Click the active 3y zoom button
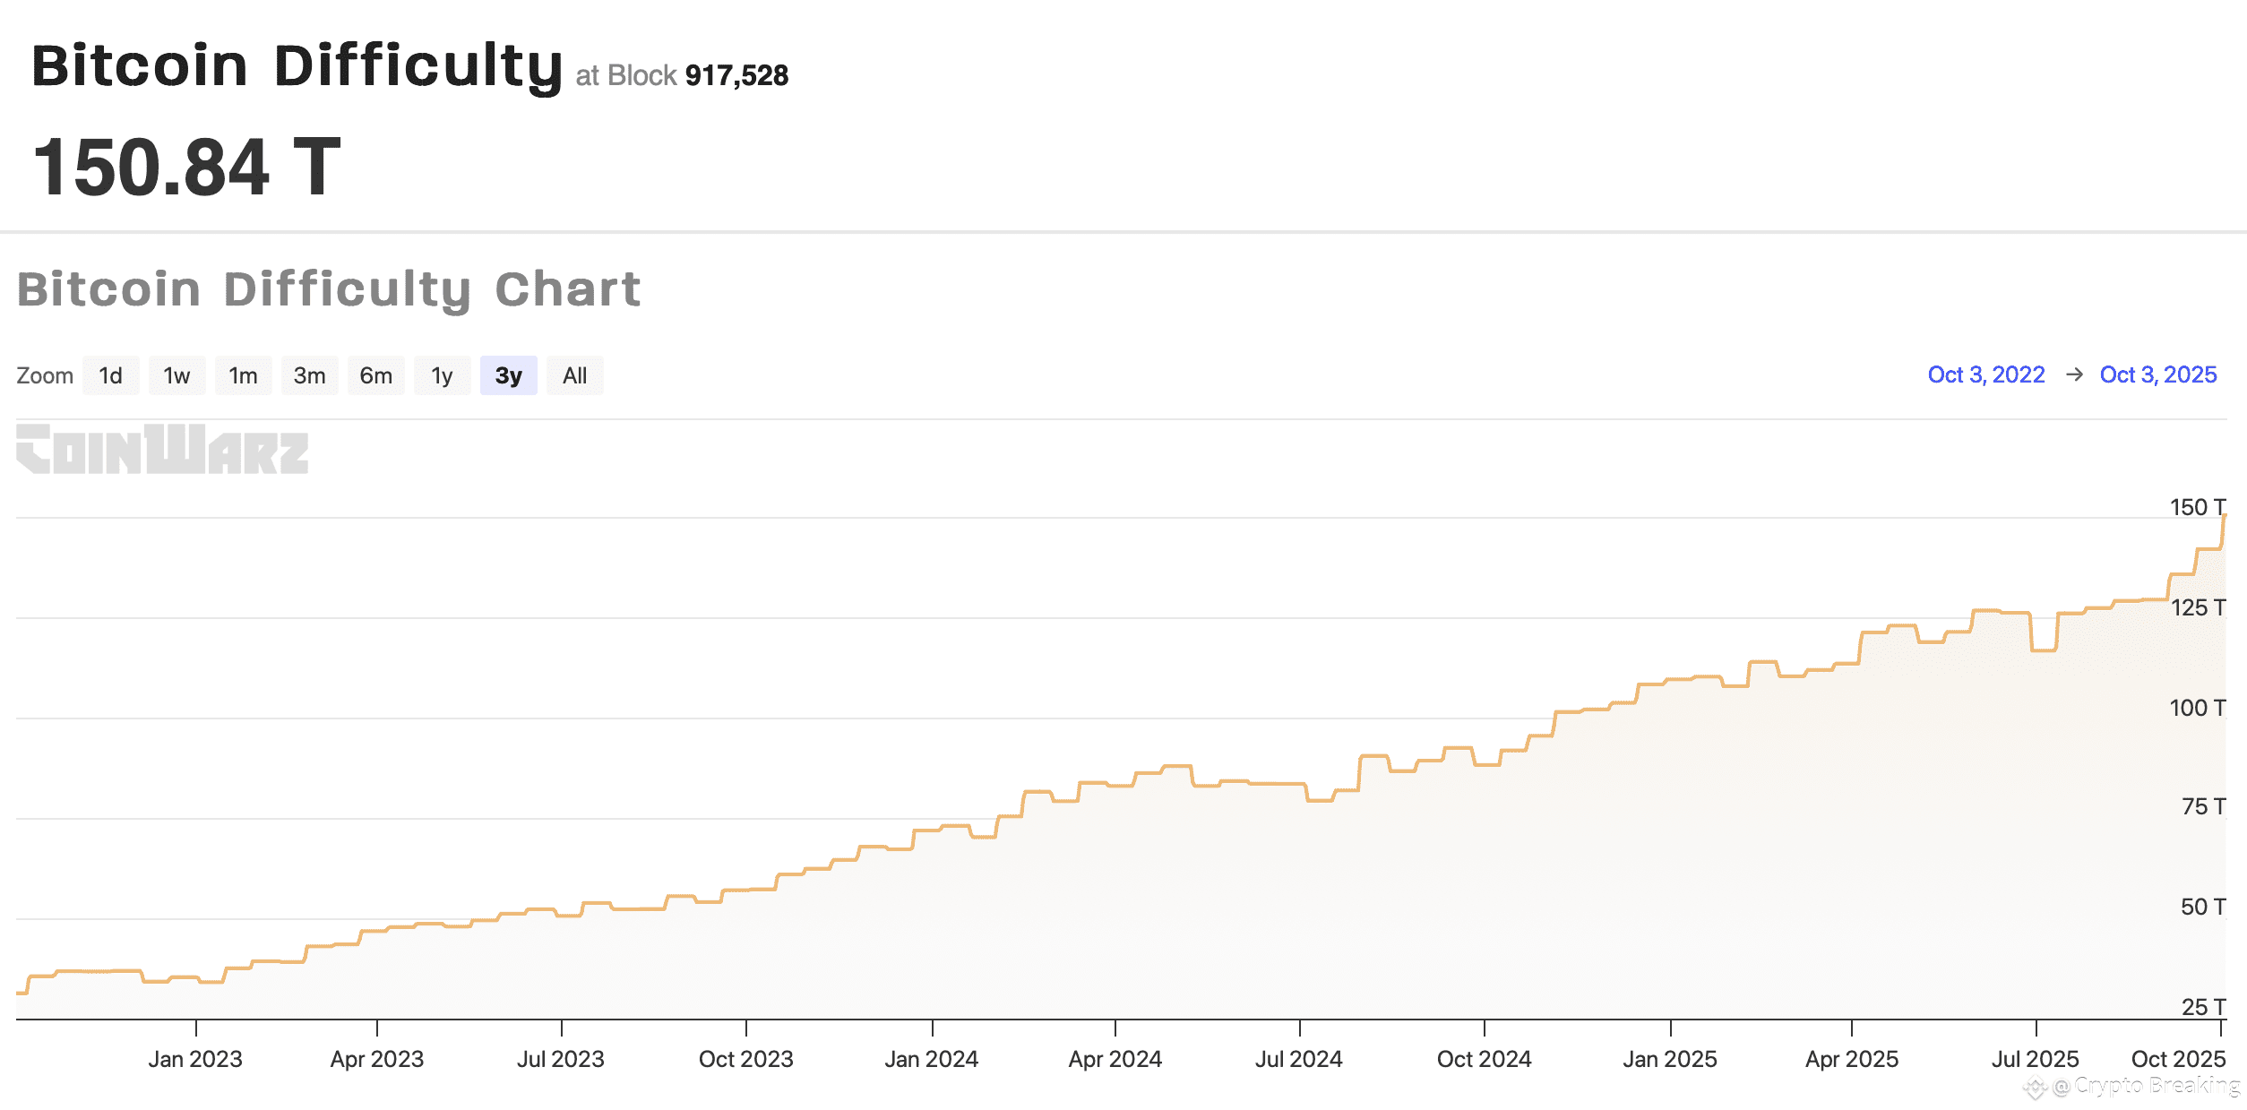Image resolution: width=2247 pixels, height=1110 pixels. (508, 375)
